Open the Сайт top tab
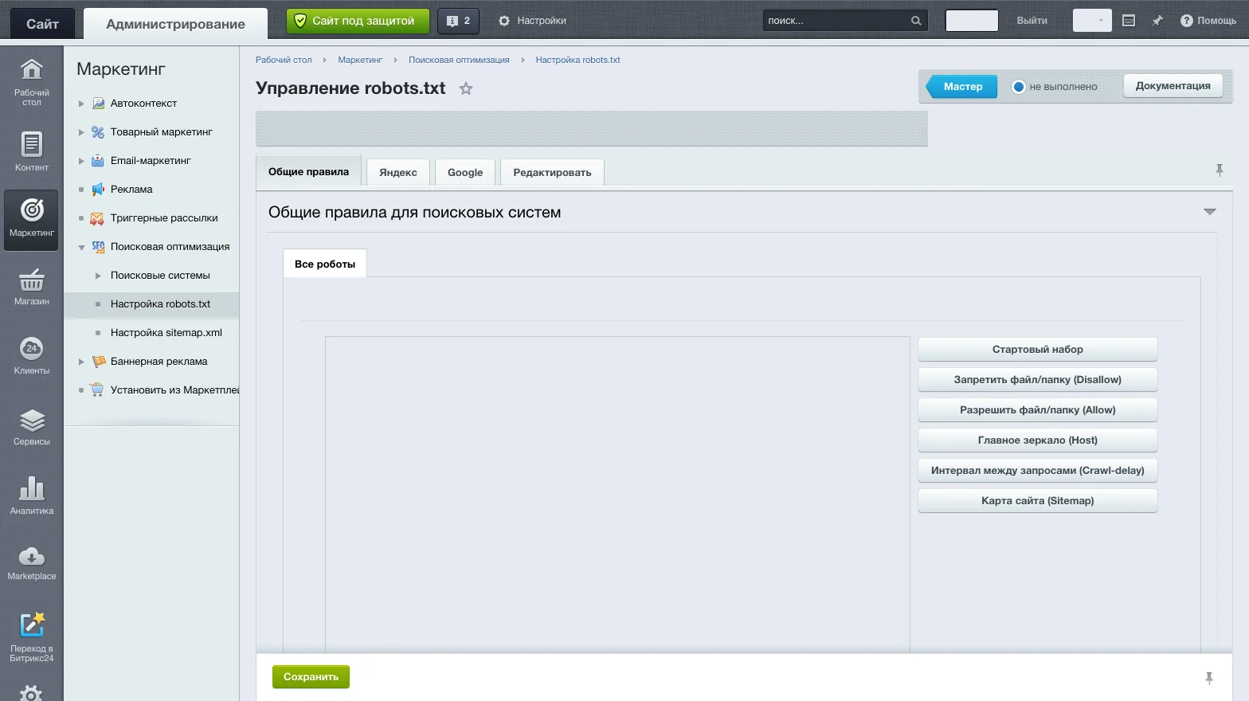Screen dimensions: 1249x701 [x=42, y=24]
